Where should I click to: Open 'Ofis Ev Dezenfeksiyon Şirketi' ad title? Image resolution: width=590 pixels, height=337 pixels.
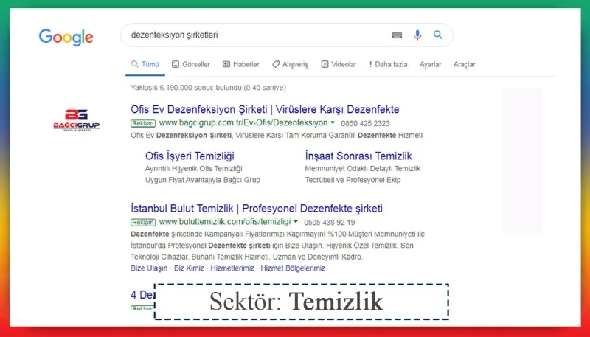pos(265,109)
